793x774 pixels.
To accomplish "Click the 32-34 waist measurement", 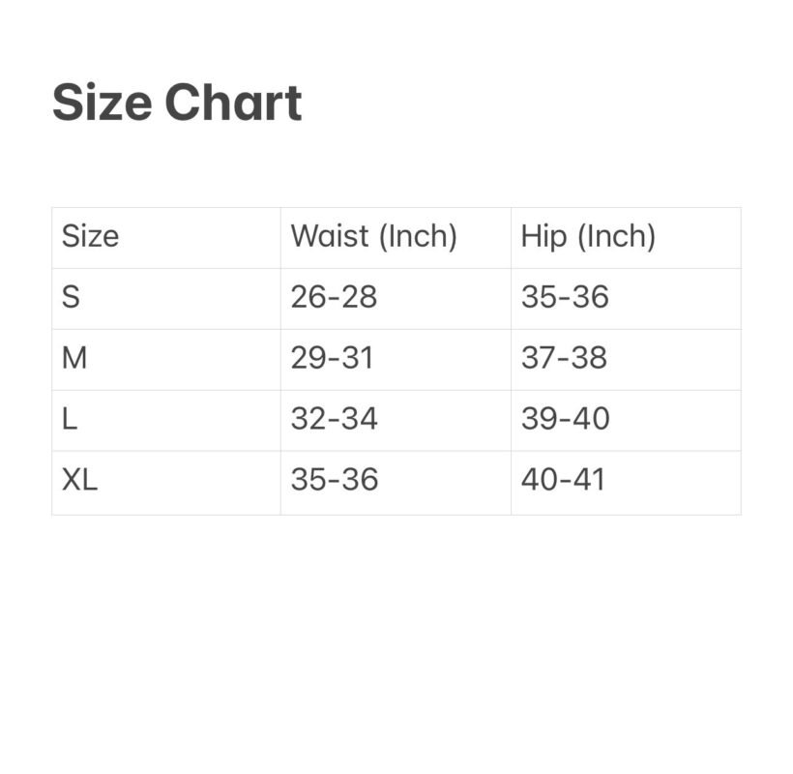I will (334, 419).
